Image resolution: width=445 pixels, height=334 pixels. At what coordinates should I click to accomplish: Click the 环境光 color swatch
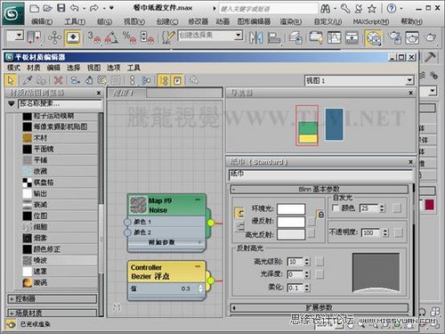291,208
